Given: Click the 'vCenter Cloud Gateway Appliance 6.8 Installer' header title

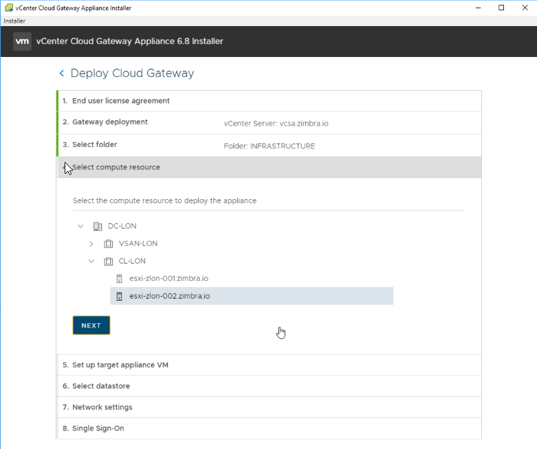Looking at the screenshot, I should 129,41.
